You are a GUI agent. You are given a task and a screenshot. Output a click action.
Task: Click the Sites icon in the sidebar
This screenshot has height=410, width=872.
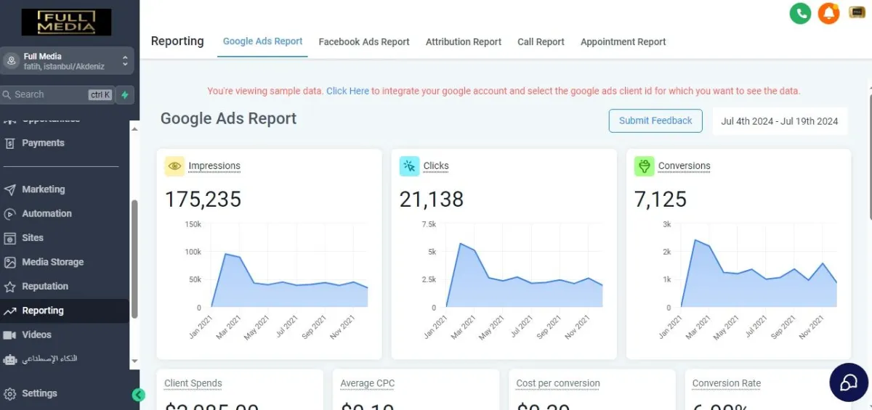(x=9, y=238)
